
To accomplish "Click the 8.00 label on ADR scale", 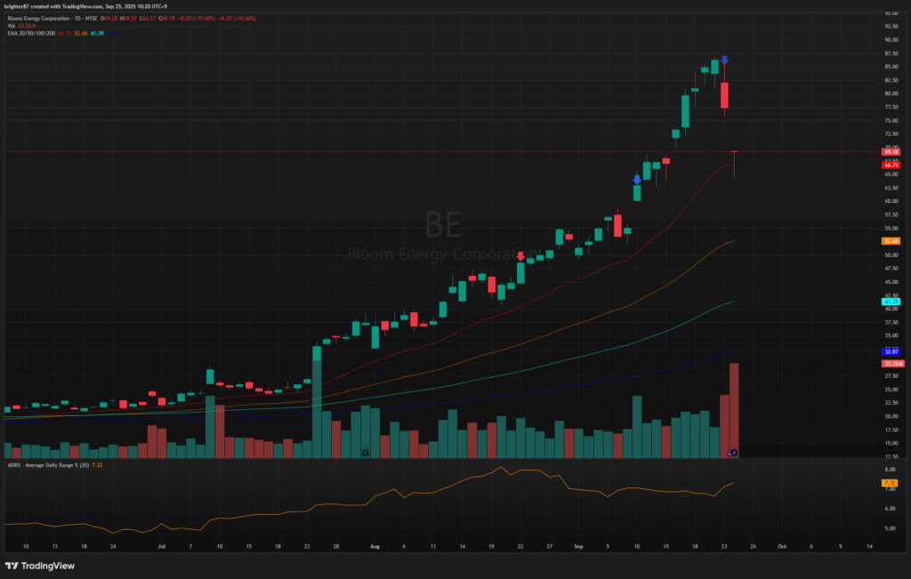I will [890, 470].
